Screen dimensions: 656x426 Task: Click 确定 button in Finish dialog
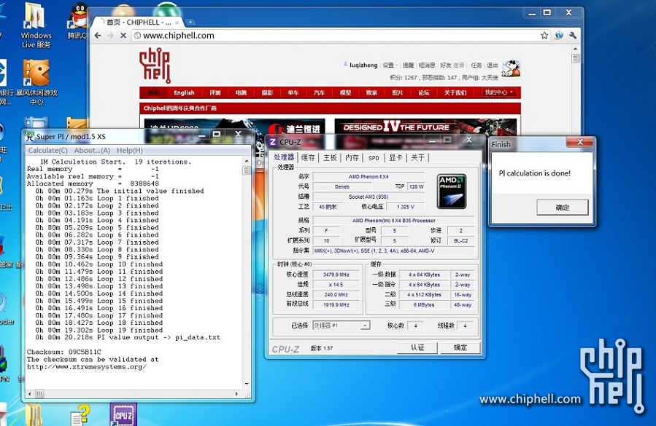pos(563,207)
